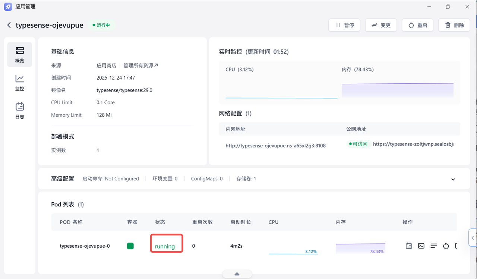Open logs icon for pod typesense-ojevupue-0
Screen dimensions: 477x279
(409, 246)
